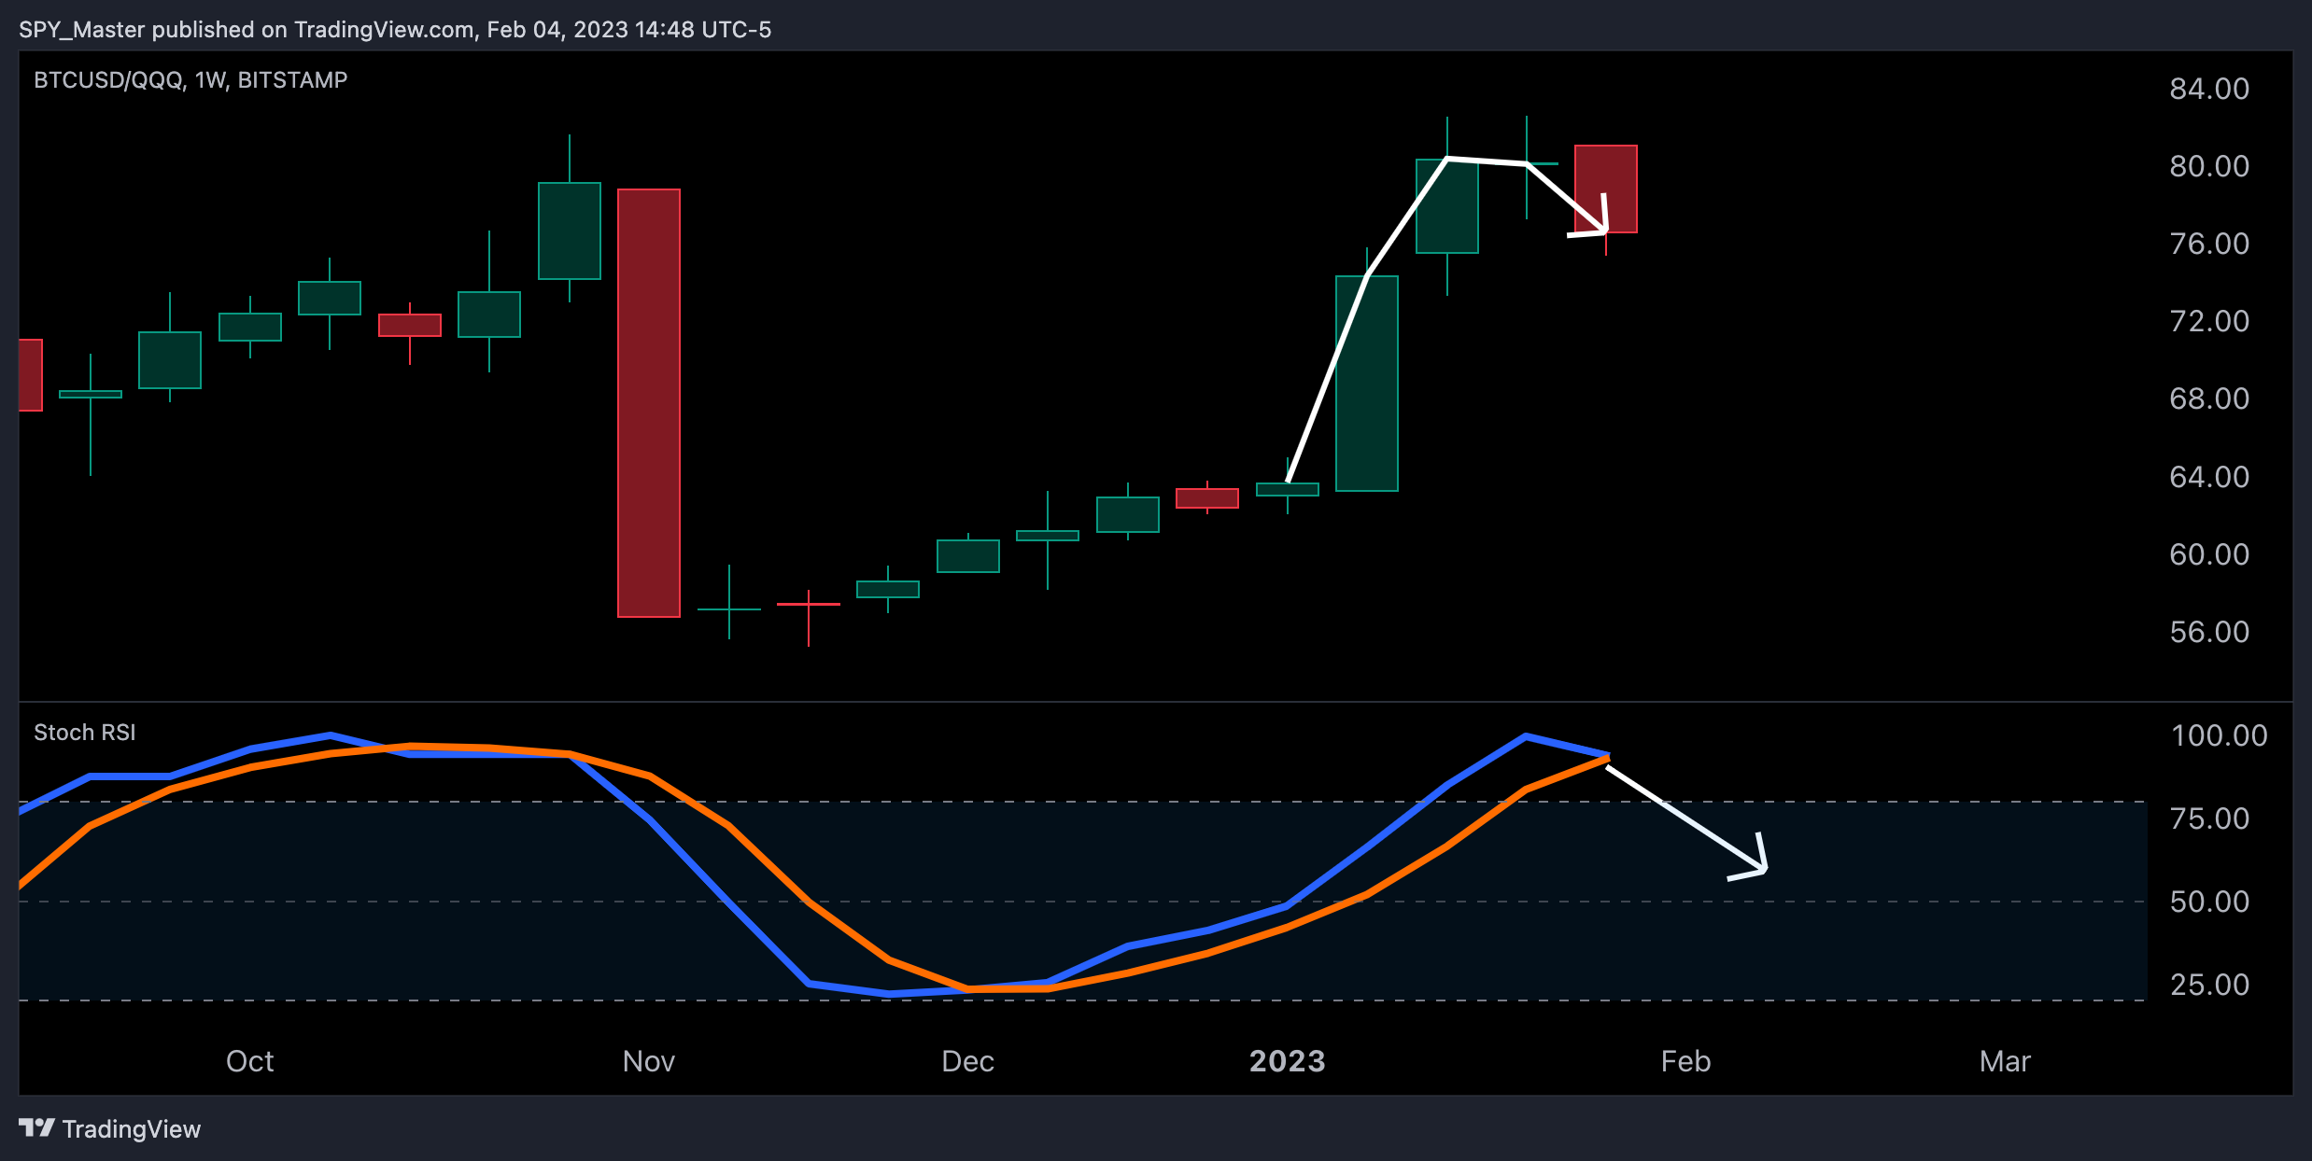Click the Oct time axis label
Viewport: 2312px width, 1161px height.
point(249,1061)
